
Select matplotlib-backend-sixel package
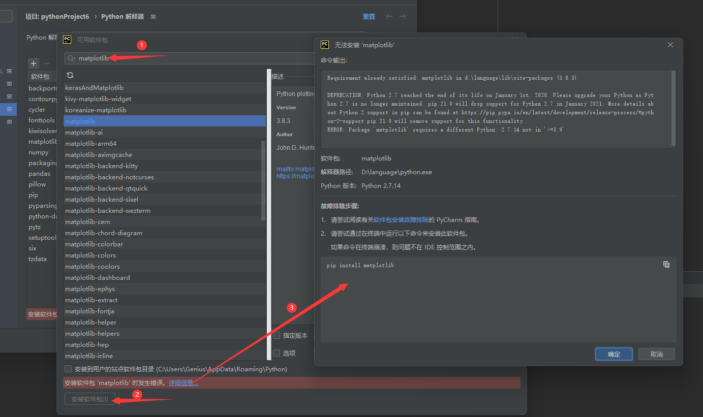point(165,199)
